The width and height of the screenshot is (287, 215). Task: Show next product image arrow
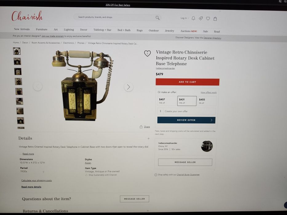click(129, 87)
